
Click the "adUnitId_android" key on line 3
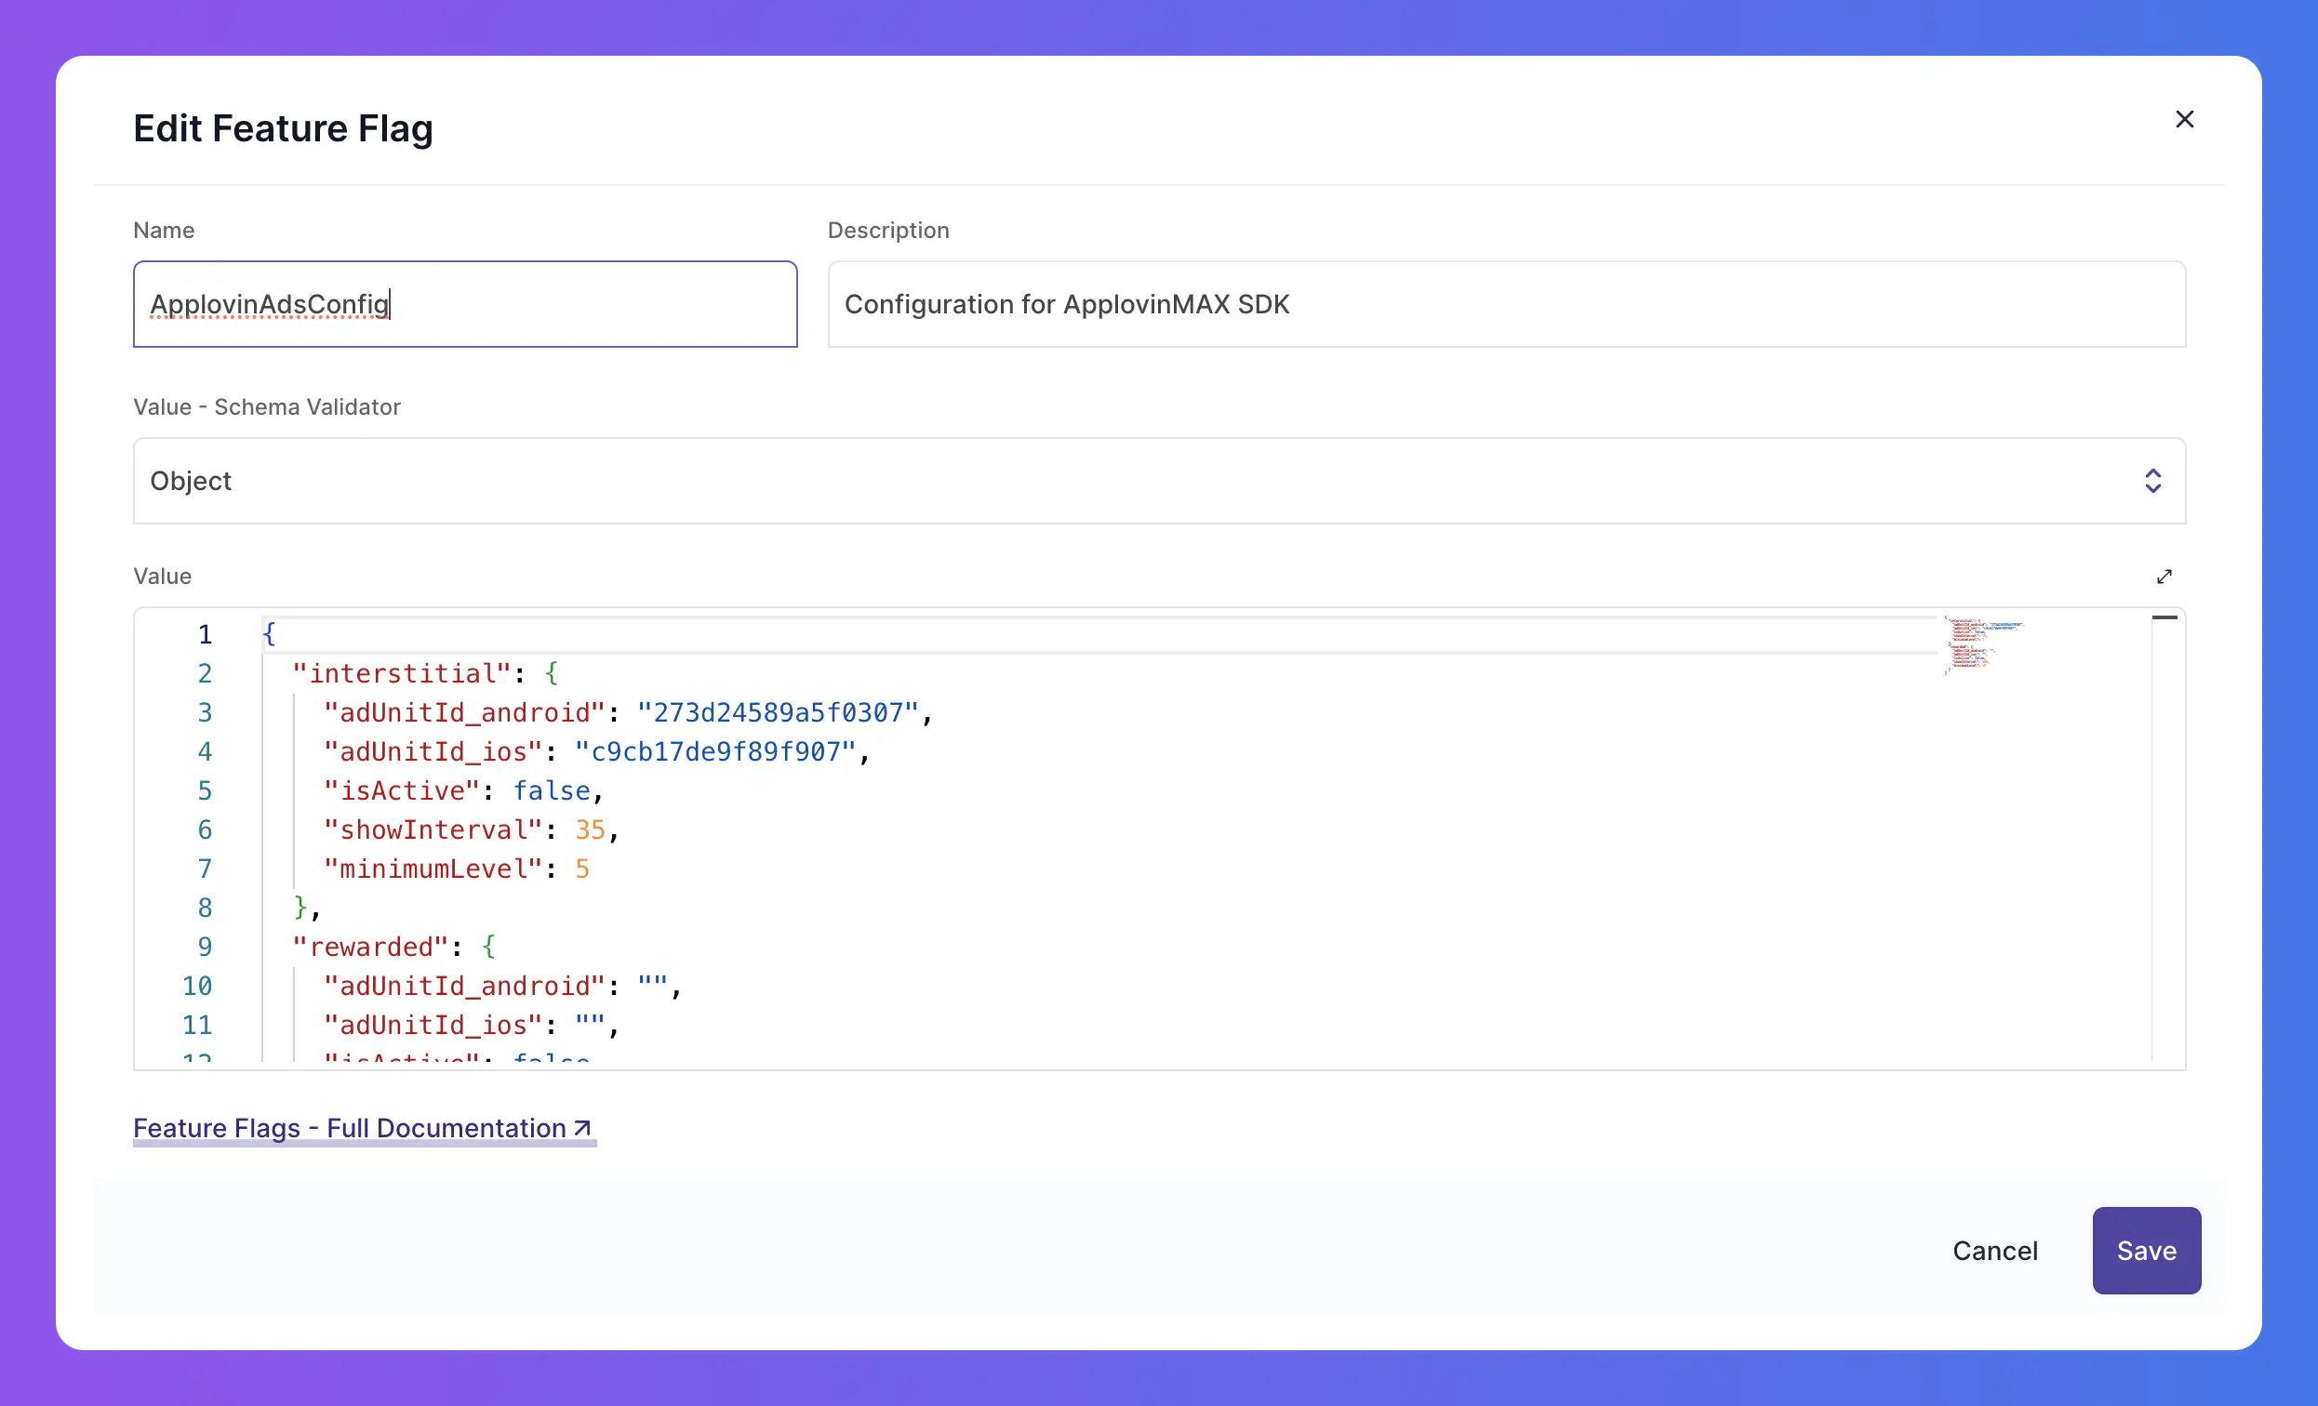click(464, 713)
